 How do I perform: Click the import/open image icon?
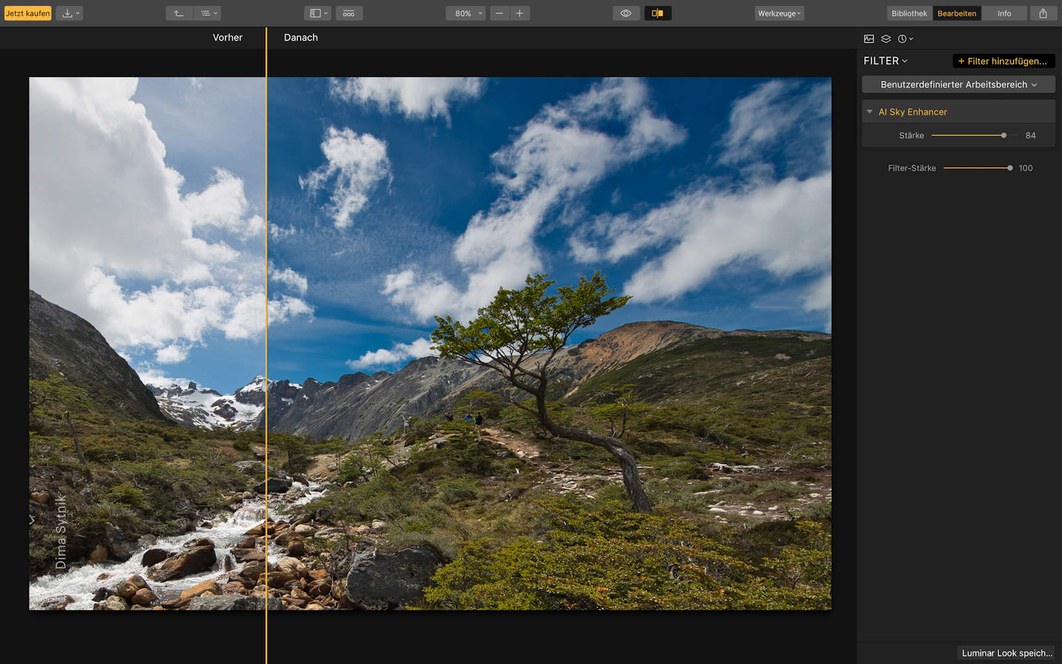tap(69, 13)
